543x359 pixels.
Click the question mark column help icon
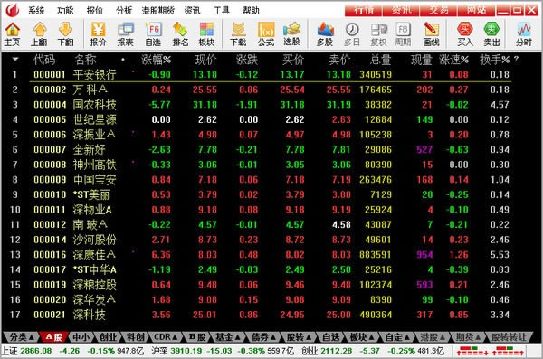pyautogui.click(x=517, y=60)
